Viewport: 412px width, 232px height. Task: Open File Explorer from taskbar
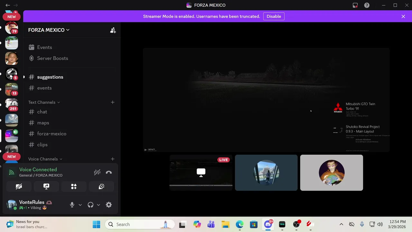click(225, 224)
